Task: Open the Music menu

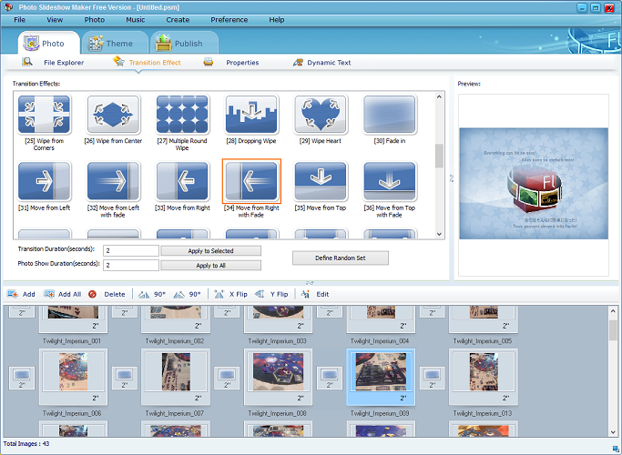Action: point(135,19)
